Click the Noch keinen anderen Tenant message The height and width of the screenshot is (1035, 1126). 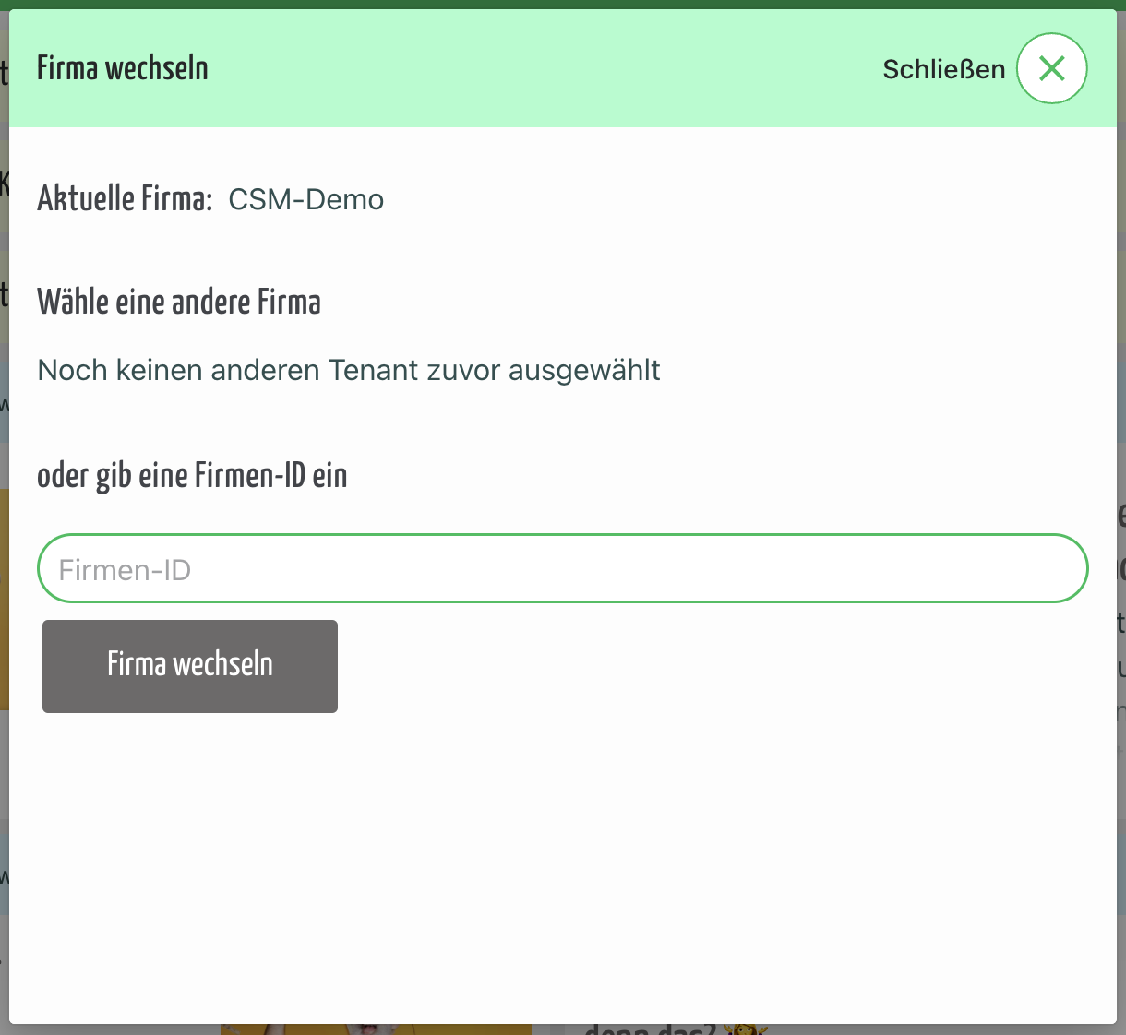point(349,370)
